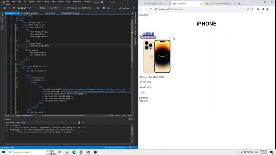Open the Edit menu
The image size is (276, 155).
tap(13, 2)
